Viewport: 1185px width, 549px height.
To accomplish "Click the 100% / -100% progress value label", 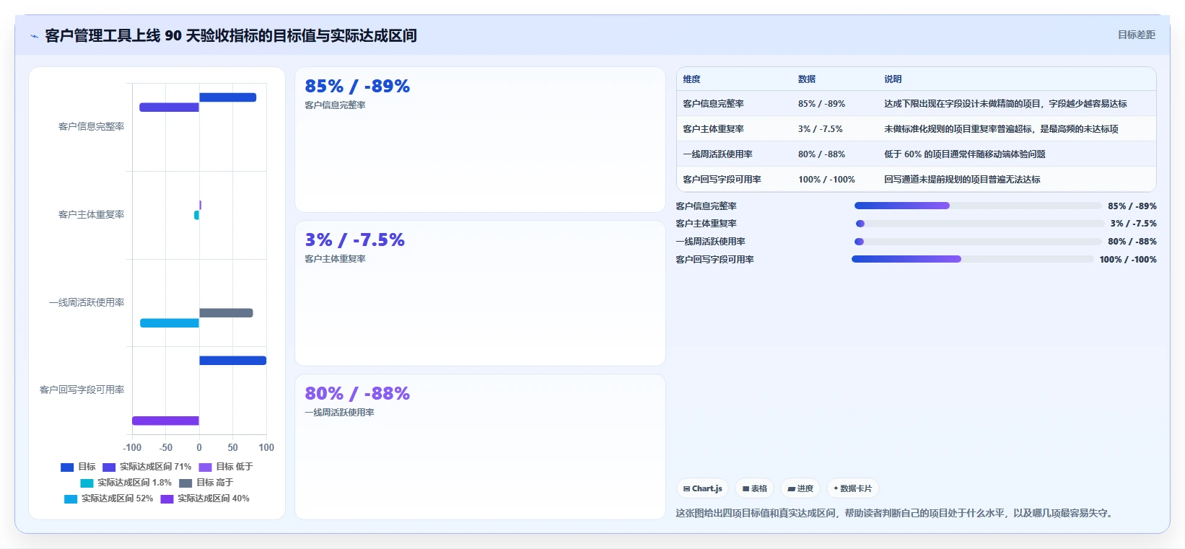I will pyautogui.click(x=1128, y=260).
